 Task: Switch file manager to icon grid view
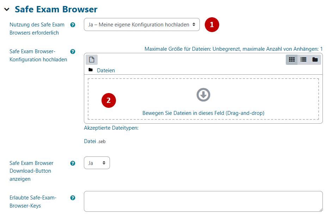292,60
